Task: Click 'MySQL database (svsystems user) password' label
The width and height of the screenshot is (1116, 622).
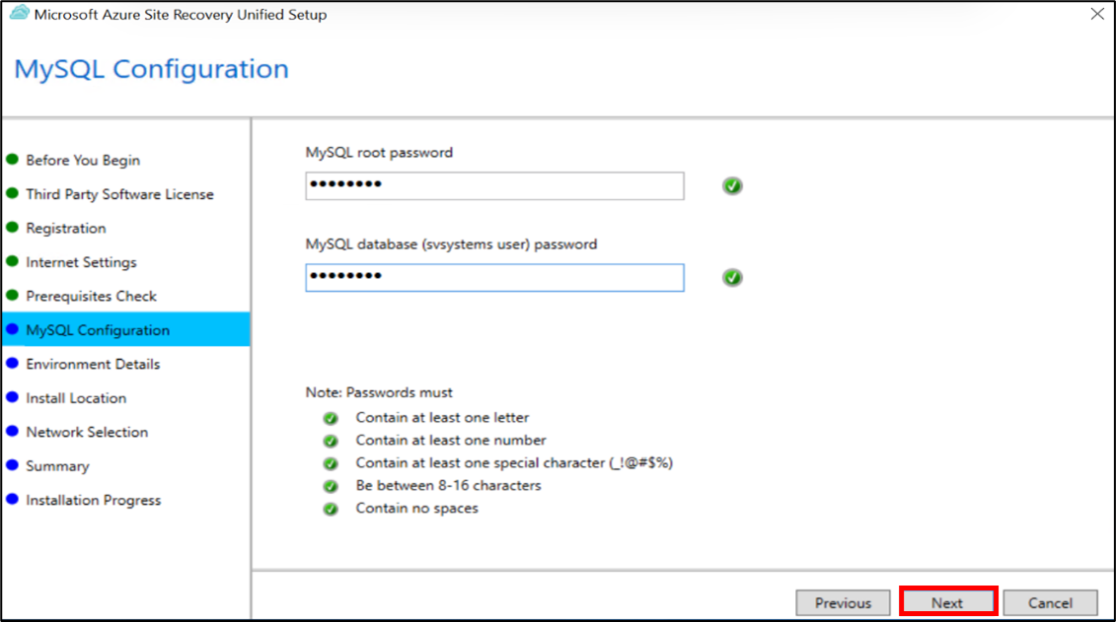Action: [451, 244]
